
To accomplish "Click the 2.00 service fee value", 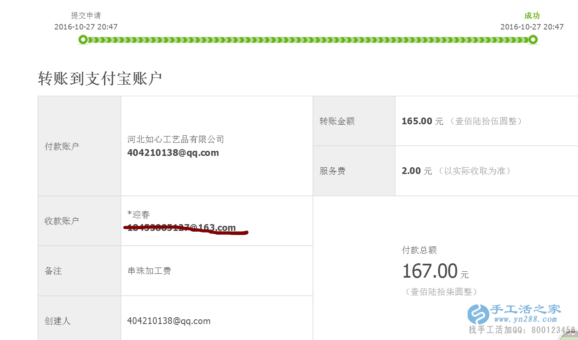I will (x=411, y=171).
